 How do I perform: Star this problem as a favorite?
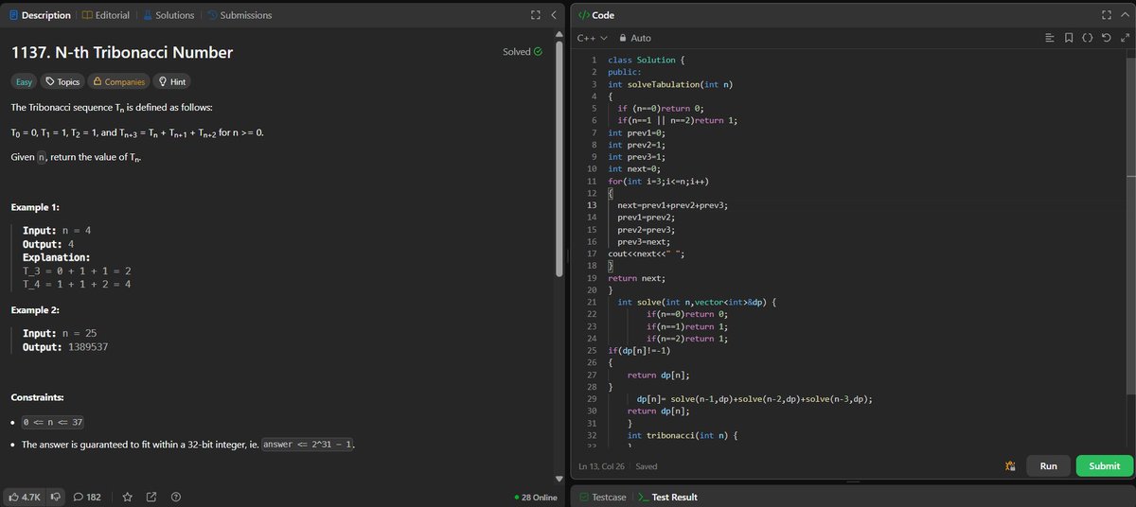tap(127, 497)
